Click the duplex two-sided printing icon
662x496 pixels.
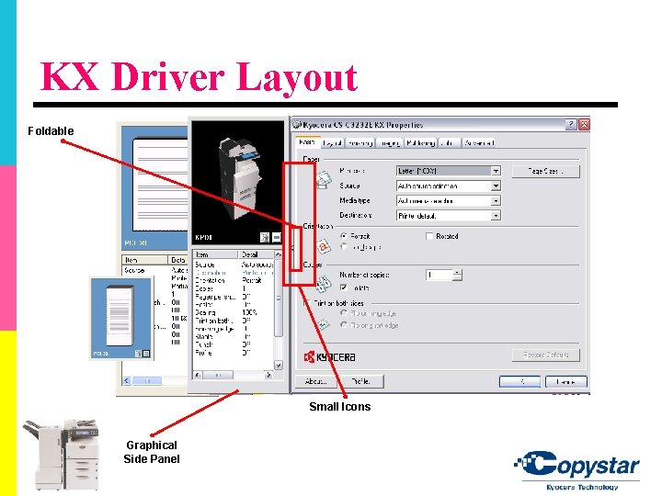(323, 324)
